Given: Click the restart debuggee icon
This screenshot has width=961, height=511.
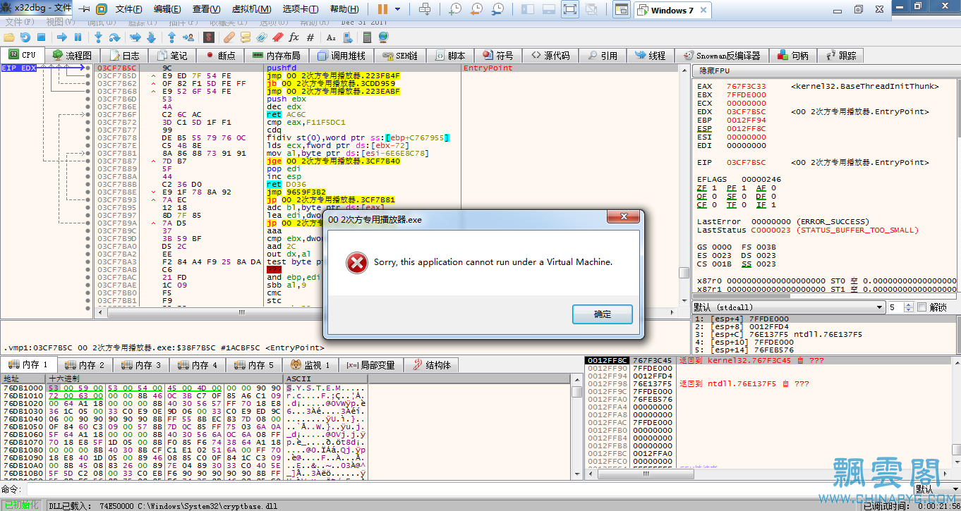Looking at the screenshot, I should [25, 37].
